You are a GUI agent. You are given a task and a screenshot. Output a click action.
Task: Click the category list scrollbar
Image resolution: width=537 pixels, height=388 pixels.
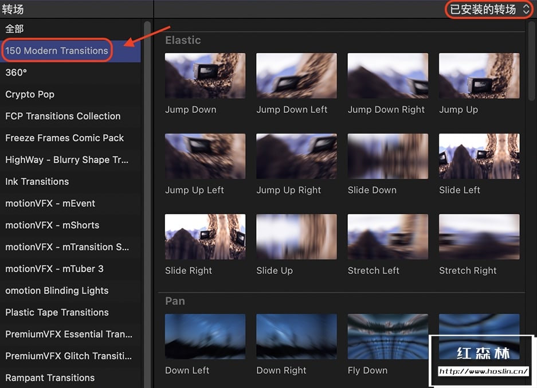[147, 205]
